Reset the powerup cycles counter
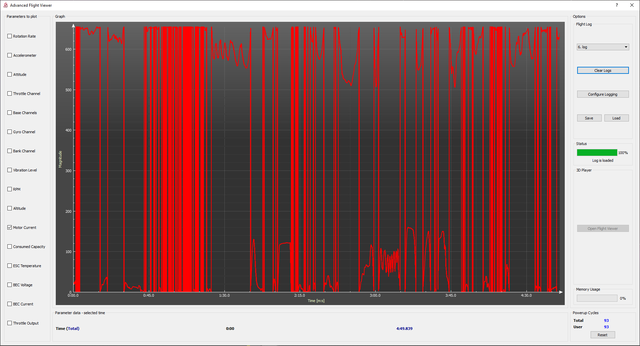Image resolution: width=640 pixels, height=346 pixels. (602, 335)
